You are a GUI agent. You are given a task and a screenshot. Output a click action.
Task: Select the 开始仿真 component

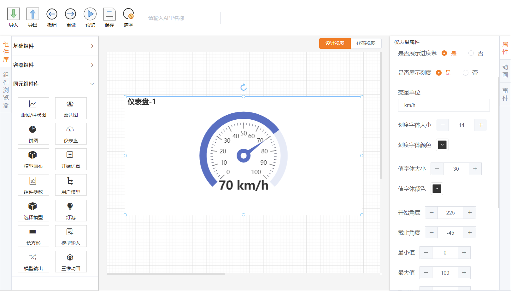(71, 159)
